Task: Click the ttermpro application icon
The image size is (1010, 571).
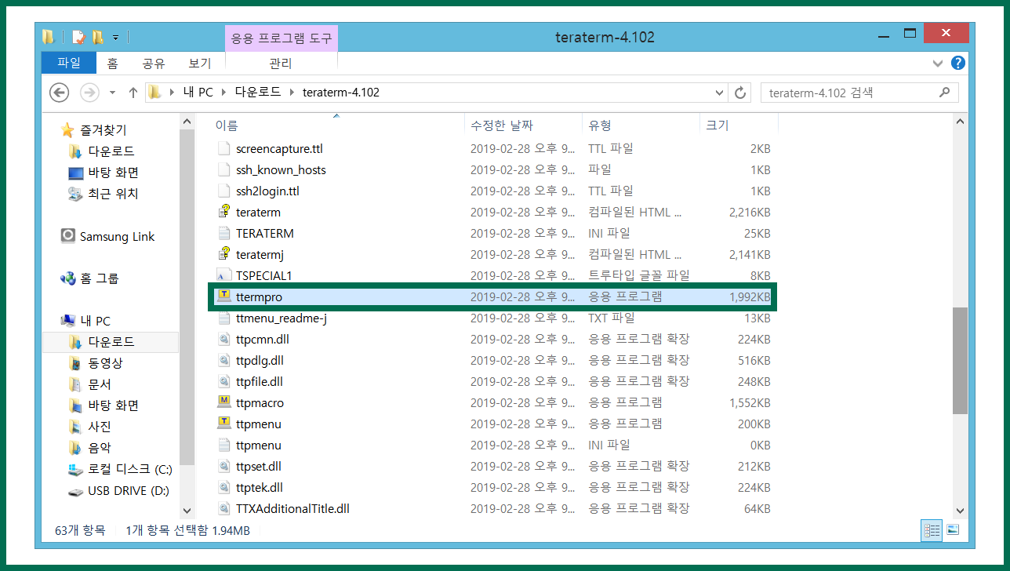Action: tap(223, 296)
